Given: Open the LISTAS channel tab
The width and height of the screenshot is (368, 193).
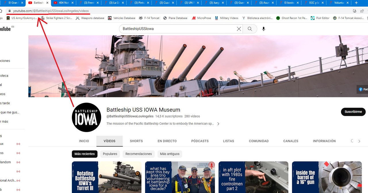Looking at the screenshot, I should (229, 141).
